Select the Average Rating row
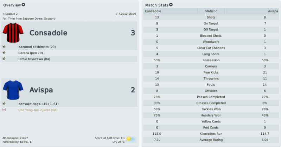This screenshot has height=147, width=281. (211, 140)
